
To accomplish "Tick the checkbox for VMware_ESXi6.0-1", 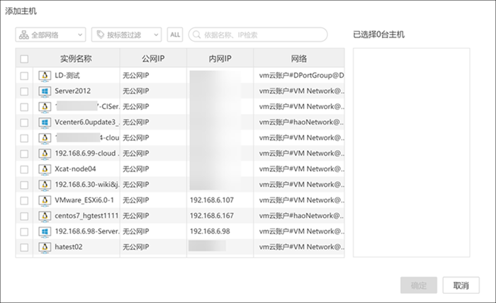I will tap(24, 200).
